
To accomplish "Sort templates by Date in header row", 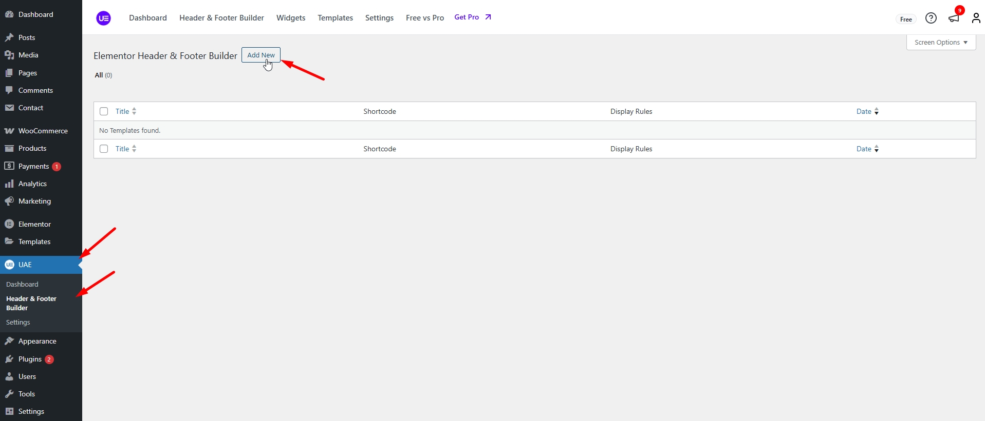I will pyautogui.click(x=864, y=111).
